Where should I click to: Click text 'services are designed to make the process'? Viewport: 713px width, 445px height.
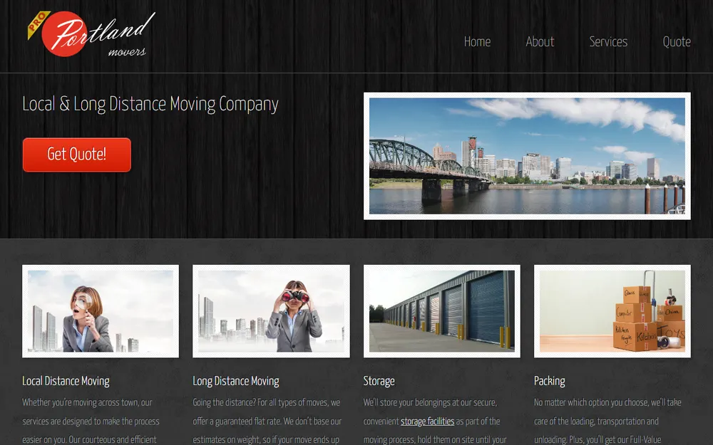click(x=91, y=422)
